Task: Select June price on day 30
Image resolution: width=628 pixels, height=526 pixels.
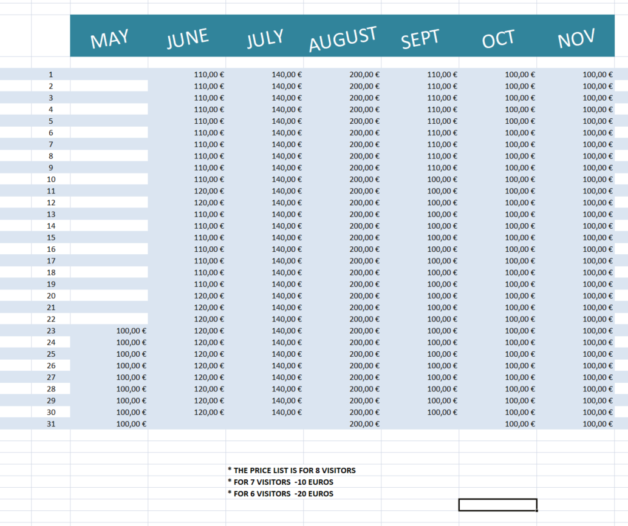Action: pos(209,412)
